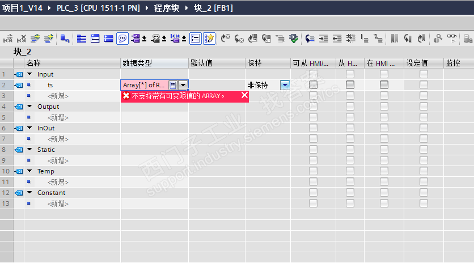474x263 pixels.
Task: Open breadcrumb item 块_2 [FB1]
Action: tap(213, 8)
